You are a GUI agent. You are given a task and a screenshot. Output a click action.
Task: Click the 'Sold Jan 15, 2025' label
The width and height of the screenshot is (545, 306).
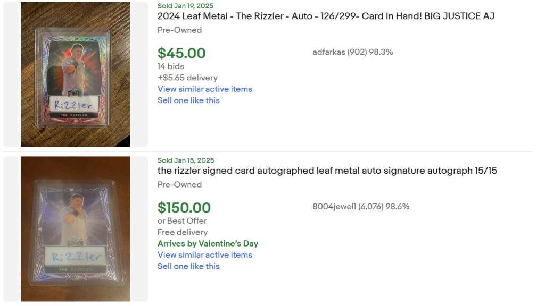pyautogui.click(x=186, y=160)
